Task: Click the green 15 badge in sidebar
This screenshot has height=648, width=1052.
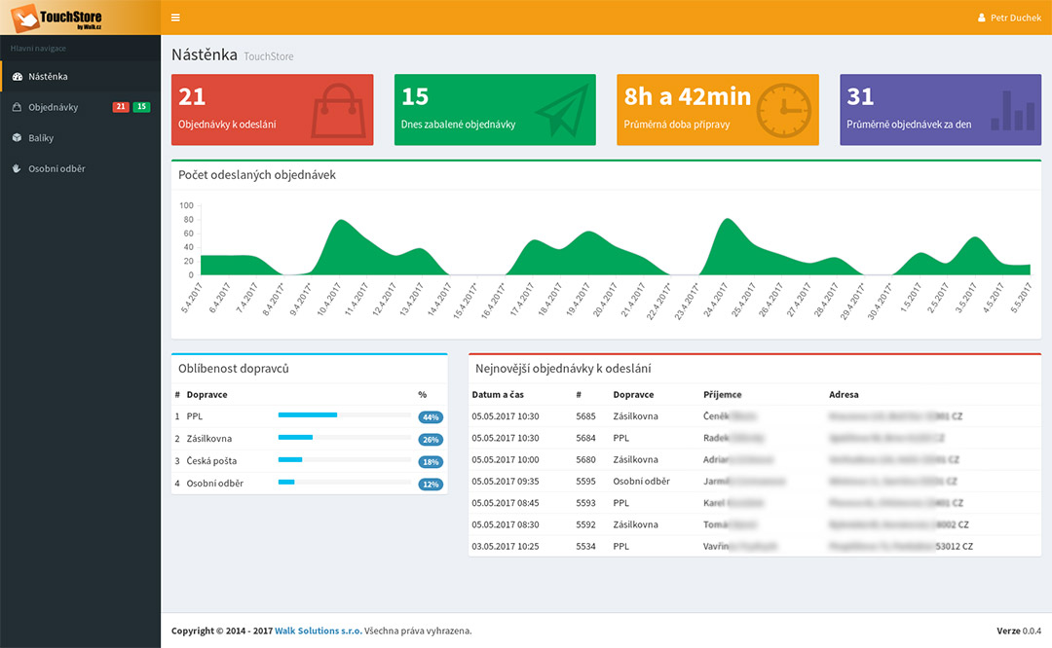Action: click(141, 107)
